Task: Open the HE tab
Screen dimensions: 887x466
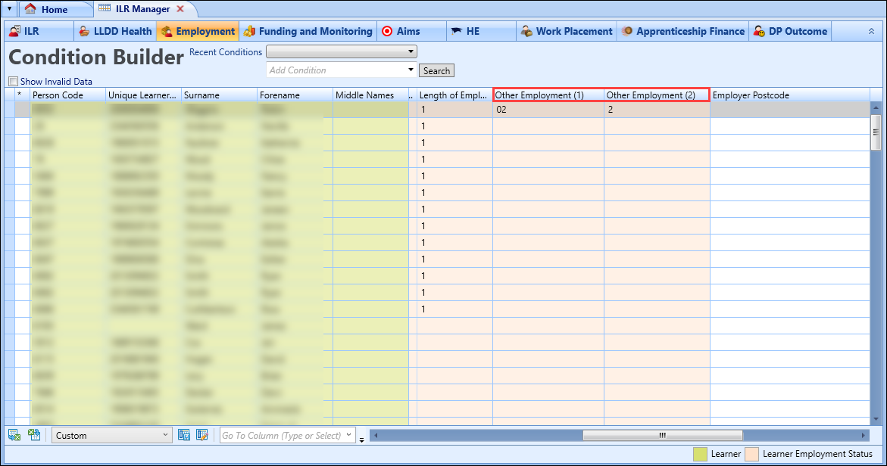Action: click(x=481, y=32)
